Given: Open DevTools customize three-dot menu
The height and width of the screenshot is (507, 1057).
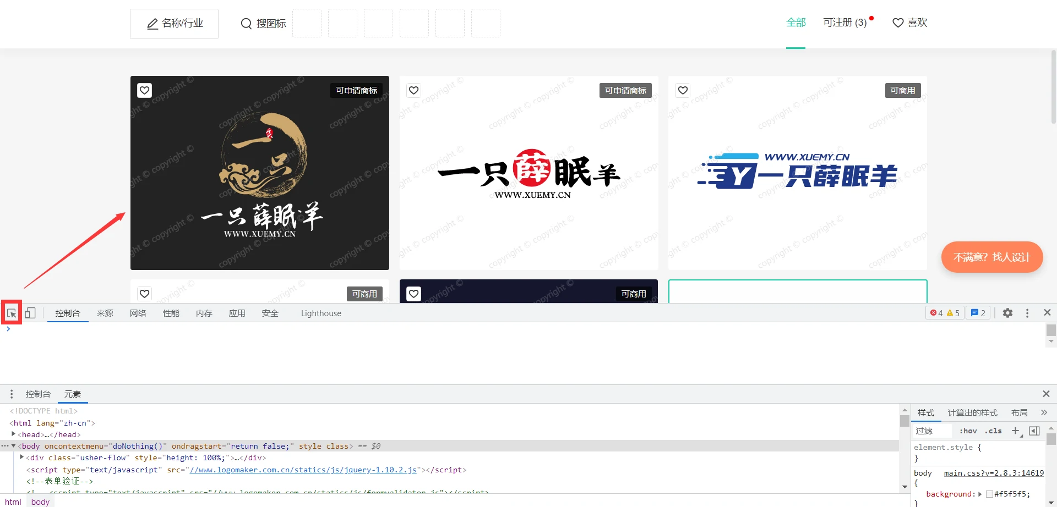Looking at the screenshot, I should point(1027,313).
